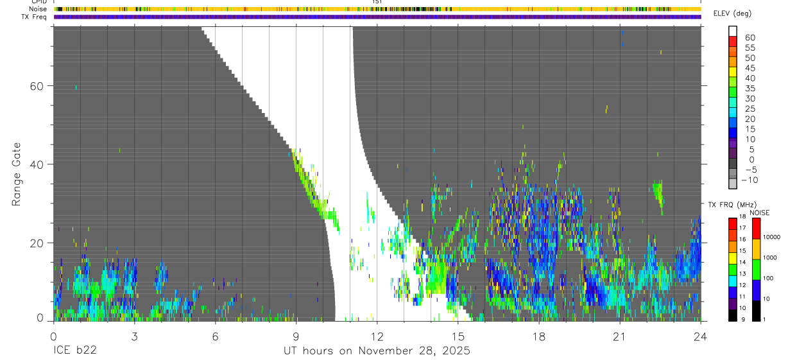
Task: Click the y-axis tick label '20'
Action: (38, 243)
